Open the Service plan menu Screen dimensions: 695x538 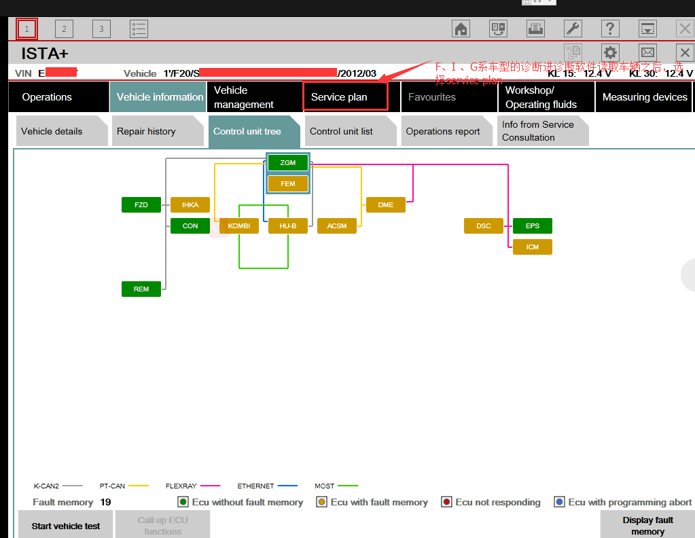pyautogui.click(x=346, y=97)
